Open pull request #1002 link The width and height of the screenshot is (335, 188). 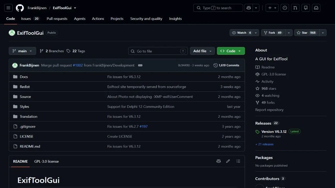coord(78,65)
